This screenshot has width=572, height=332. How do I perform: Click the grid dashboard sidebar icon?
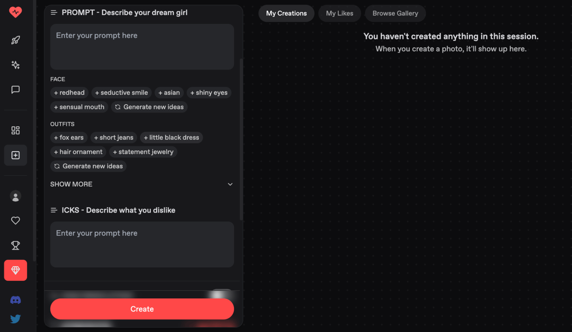pyautogui.click(x=15, y=130)
